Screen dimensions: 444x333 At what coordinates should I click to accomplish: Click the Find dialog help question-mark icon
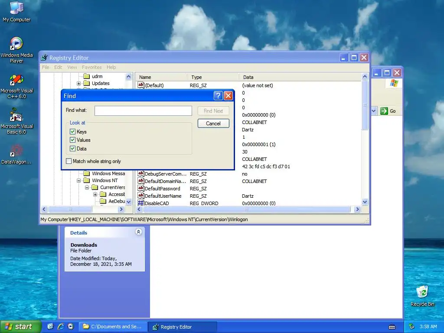click(218, 96)
